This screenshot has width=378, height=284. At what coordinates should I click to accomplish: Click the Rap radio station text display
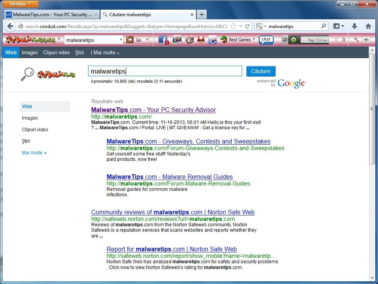tap(314, 40)
